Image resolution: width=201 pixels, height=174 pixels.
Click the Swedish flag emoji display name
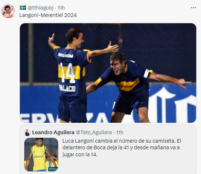(x=23, y=8)
